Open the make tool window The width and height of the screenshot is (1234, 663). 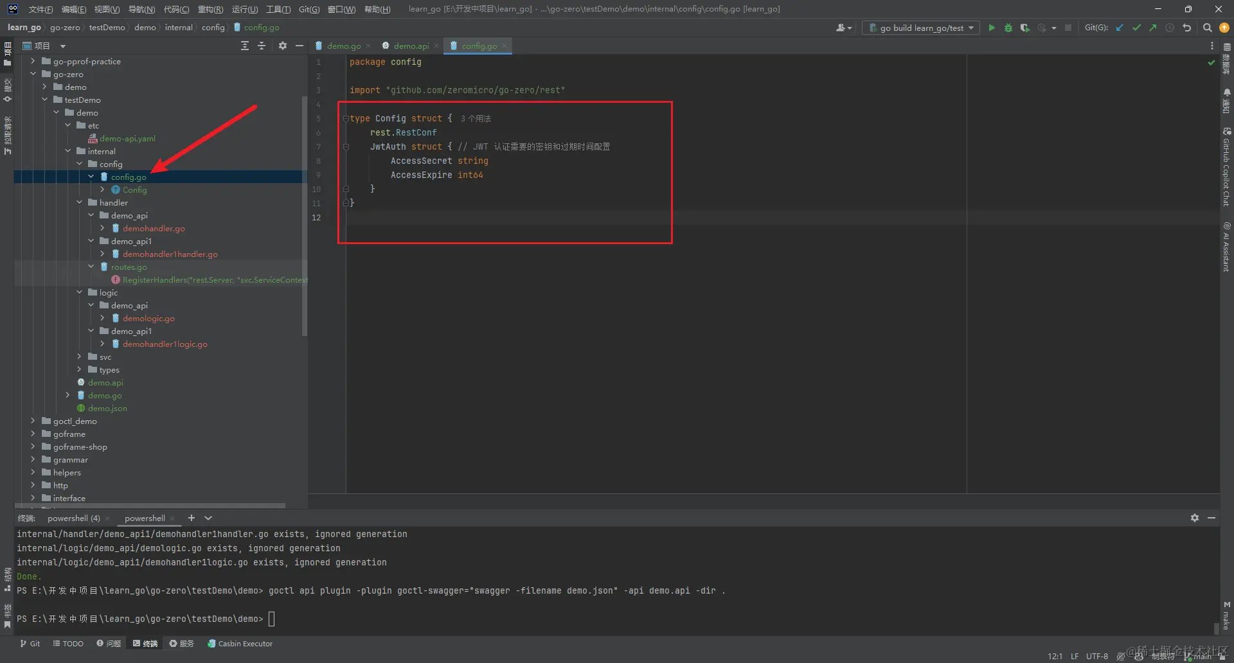pos(1226,615)
